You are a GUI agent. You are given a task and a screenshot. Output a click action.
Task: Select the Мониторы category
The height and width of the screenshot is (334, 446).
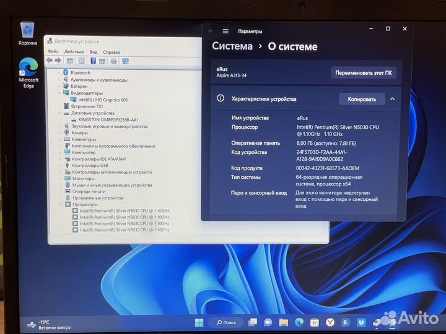[x=83, y=178]
